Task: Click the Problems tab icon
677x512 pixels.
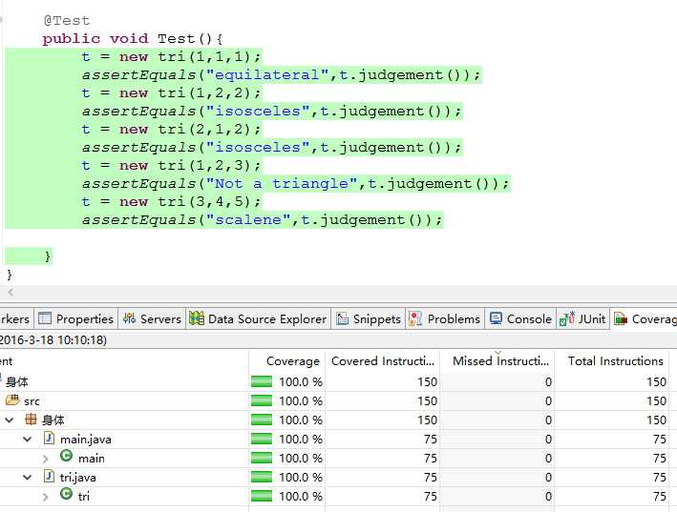Action: click(415, 318)
